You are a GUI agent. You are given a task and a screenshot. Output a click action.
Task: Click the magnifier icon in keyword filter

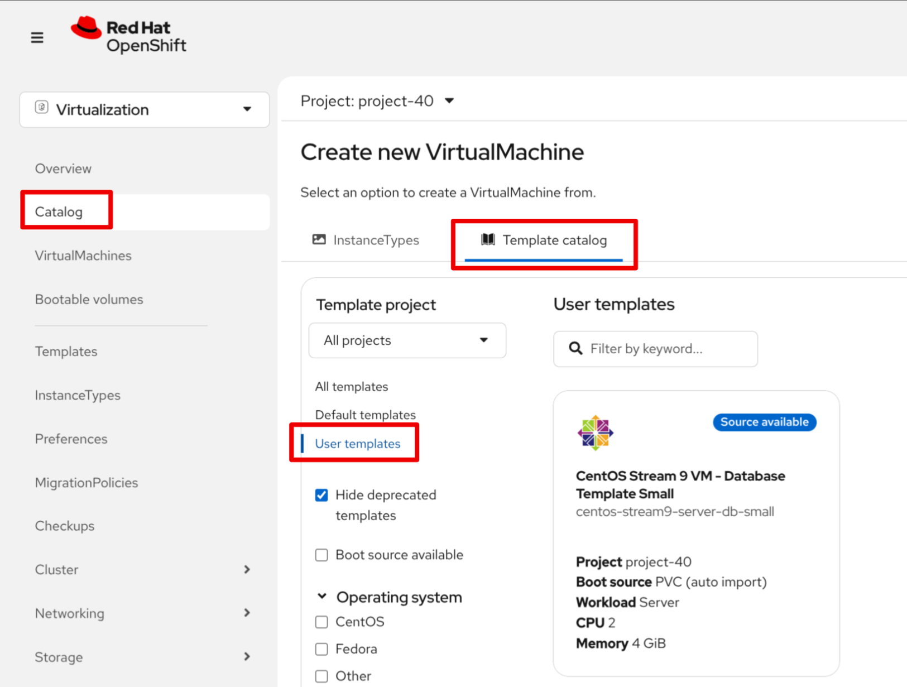575,348
